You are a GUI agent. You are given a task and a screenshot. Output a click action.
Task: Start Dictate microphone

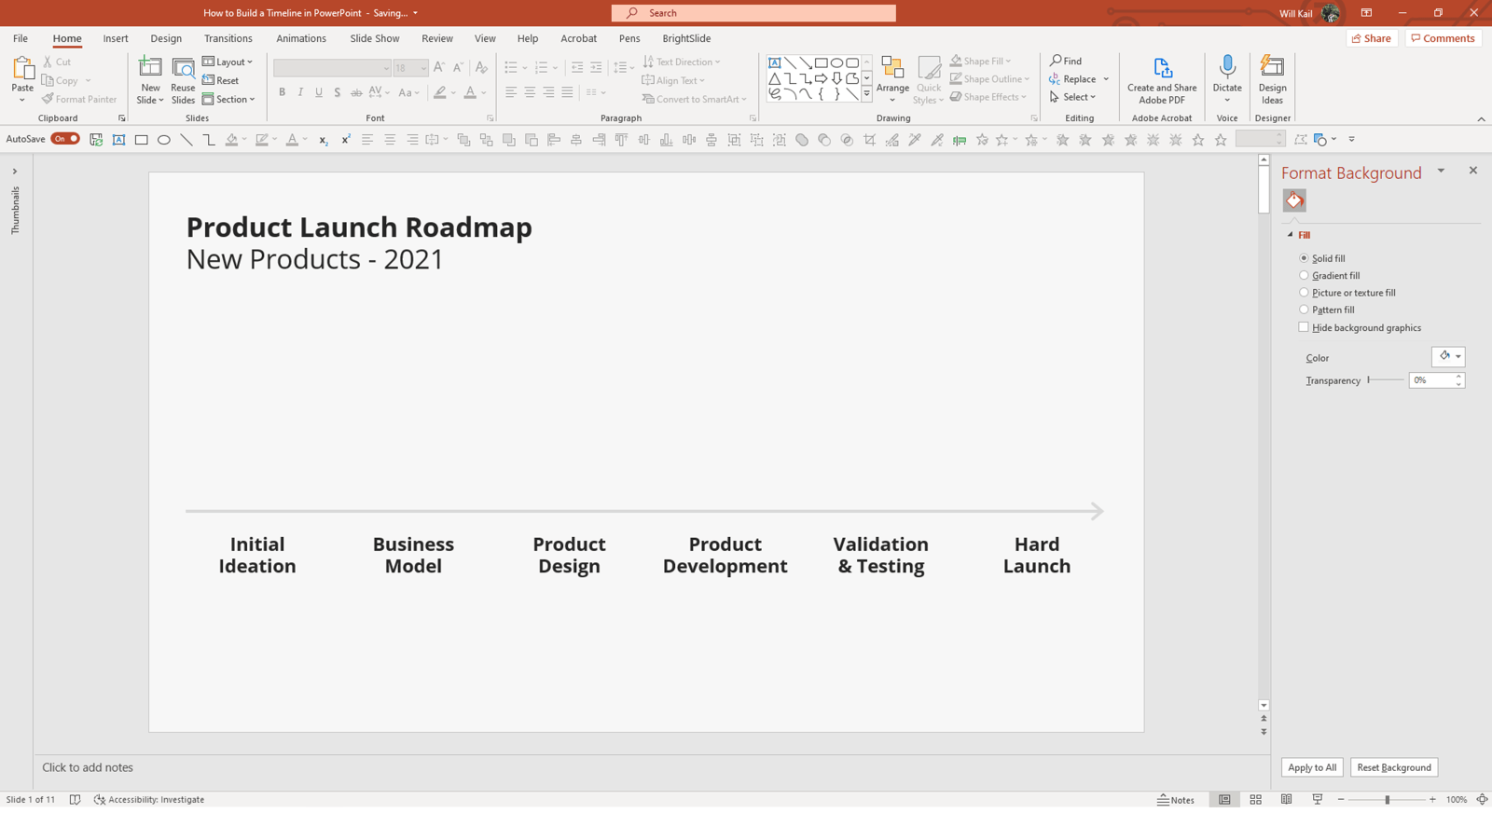click(1227, 80)
